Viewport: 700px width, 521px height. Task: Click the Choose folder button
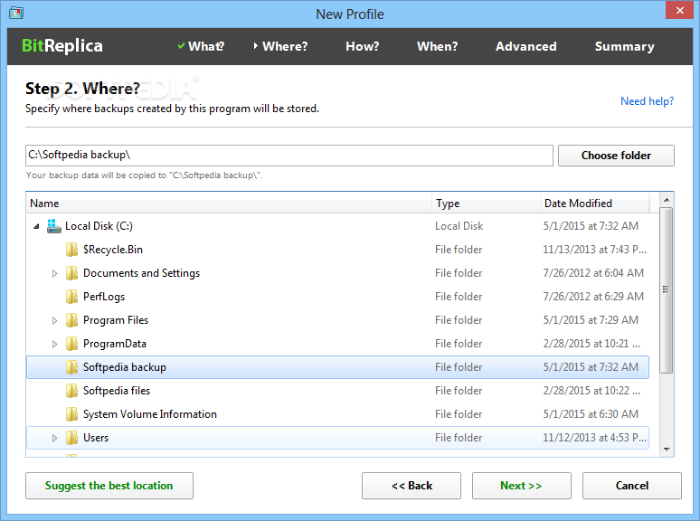coord(616,156)
